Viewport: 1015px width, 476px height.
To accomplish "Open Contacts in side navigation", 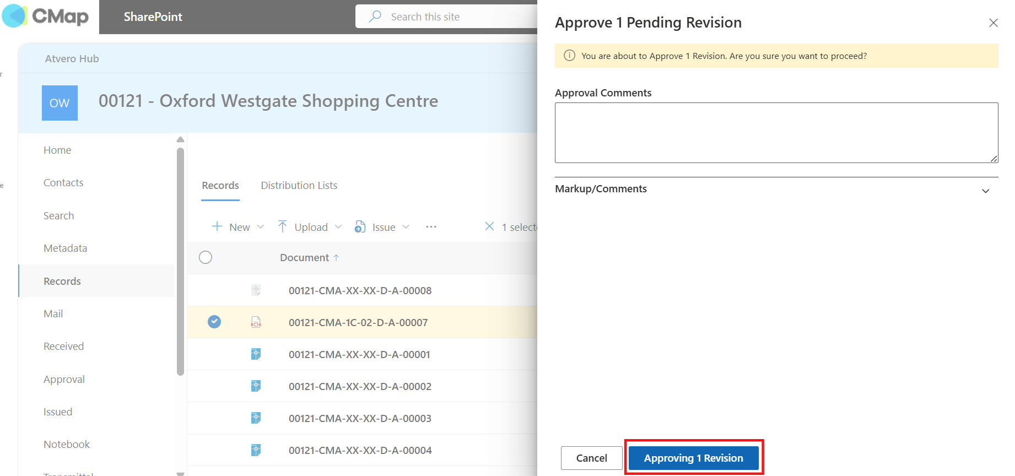I will coord(63,183).
